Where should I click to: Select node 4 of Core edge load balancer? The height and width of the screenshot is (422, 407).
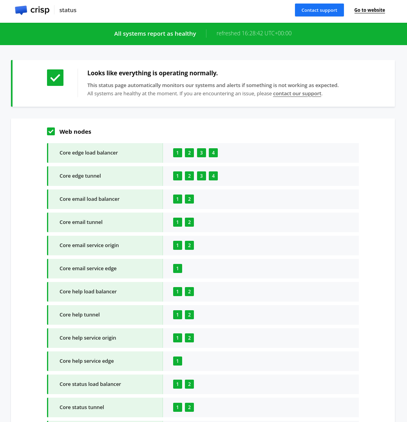pyautogui.click(x=213, y=153)
